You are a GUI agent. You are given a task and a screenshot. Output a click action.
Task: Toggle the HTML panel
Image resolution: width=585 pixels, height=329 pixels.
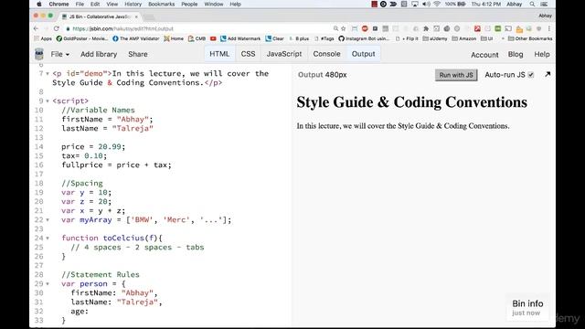click(219, 54)
